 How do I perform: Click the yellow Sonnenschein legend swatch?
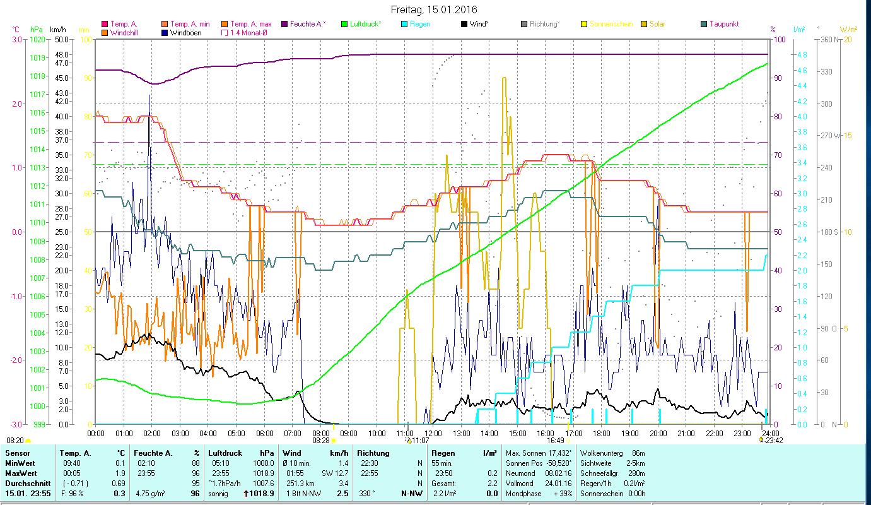[584, 24]
